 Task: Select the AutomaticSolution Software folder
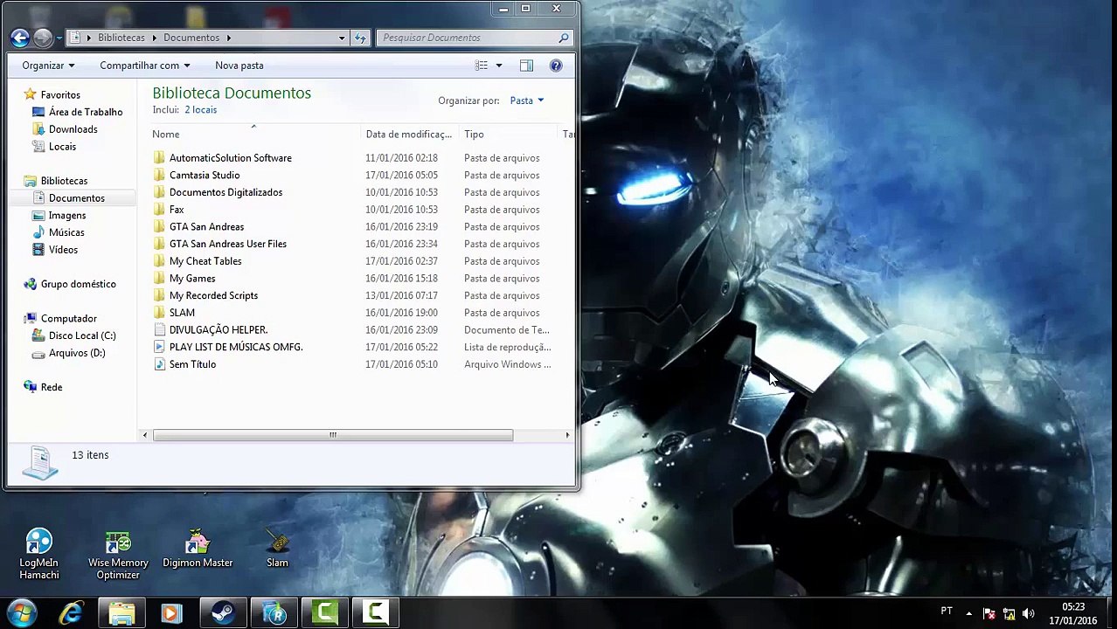pyautogui.click(x=231, y=158)
